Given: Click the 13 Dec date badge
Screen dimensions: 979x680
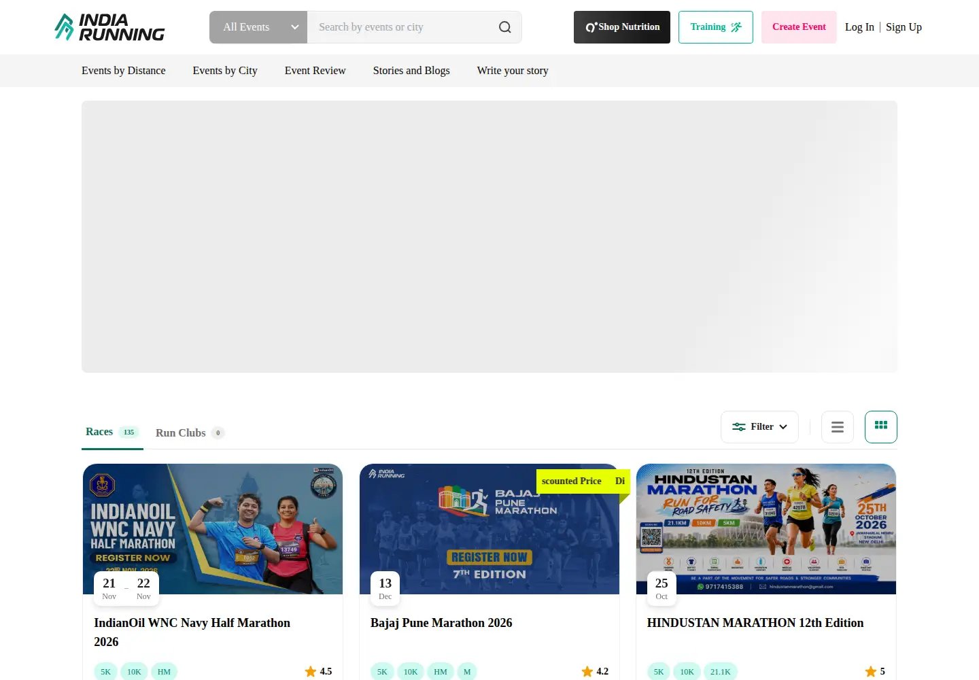Looking at the screenshot, I should 385,588.
